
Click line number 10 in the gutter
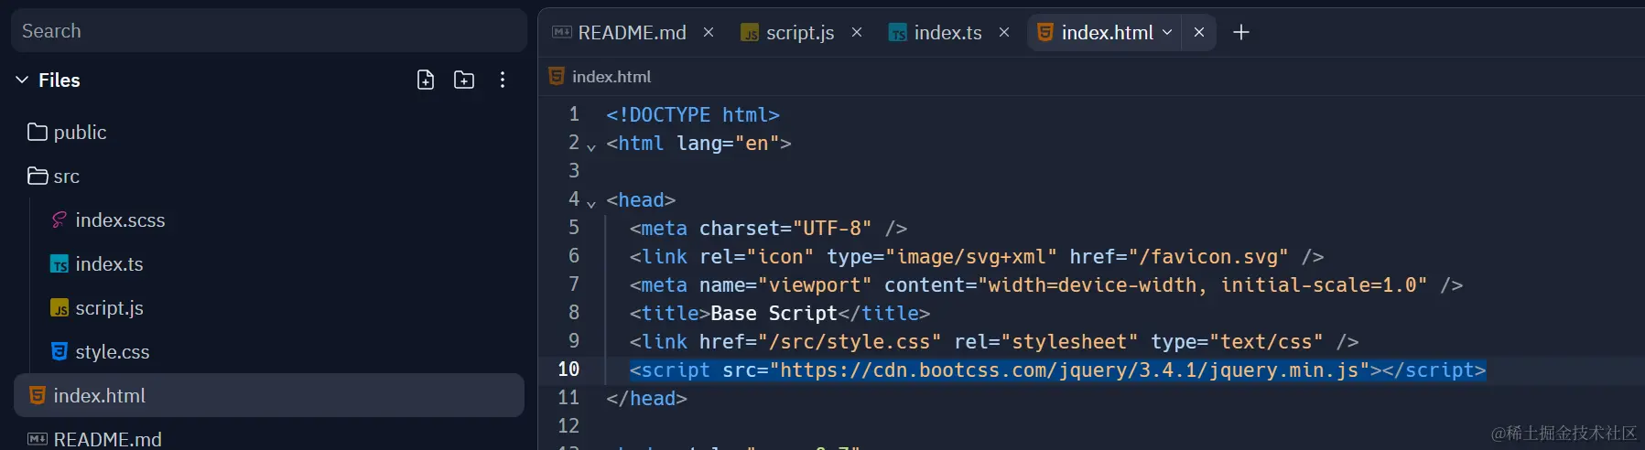[568, 370]
